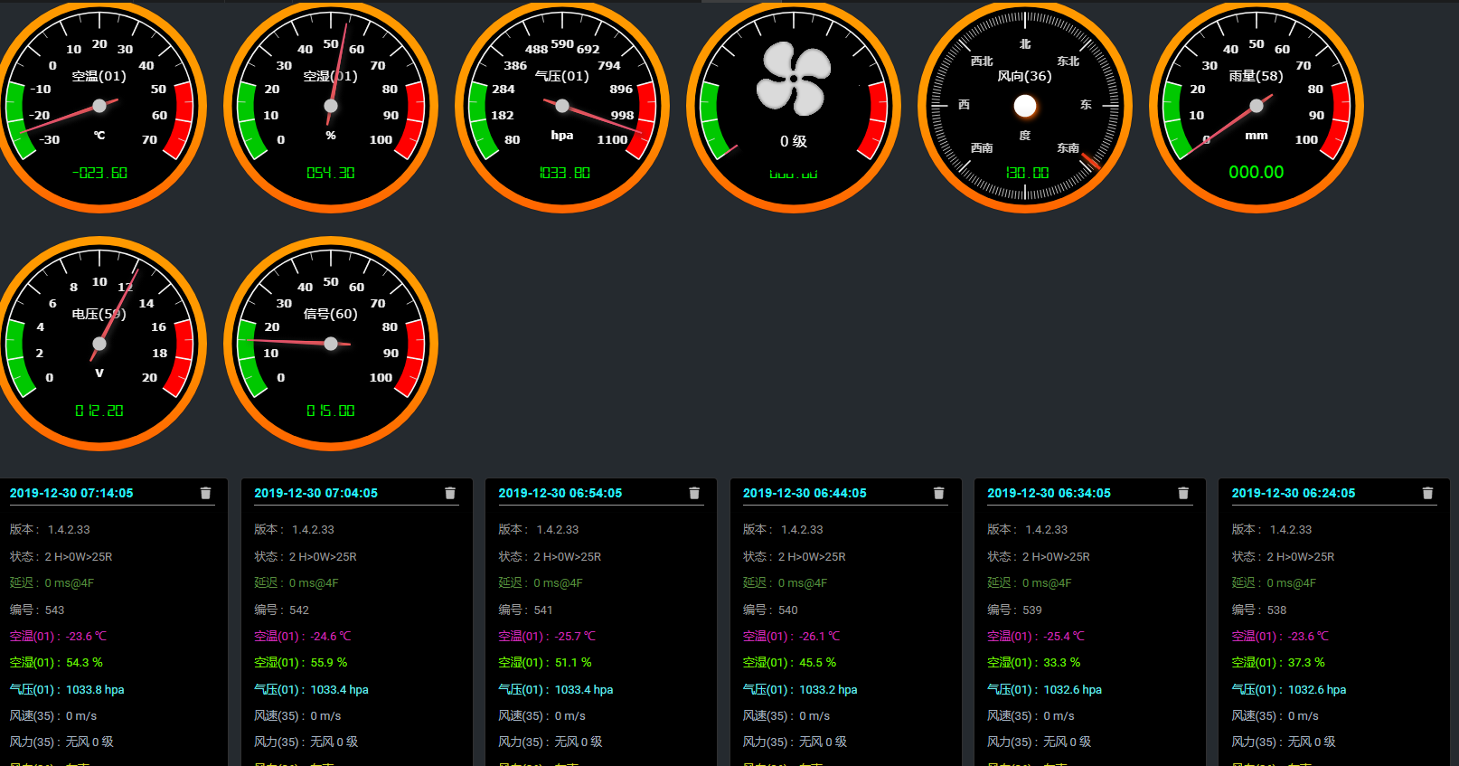Delete the 2019-12-30 07:14:05 record
This screenshot has height=766, width=1459.
click(205, 493)
